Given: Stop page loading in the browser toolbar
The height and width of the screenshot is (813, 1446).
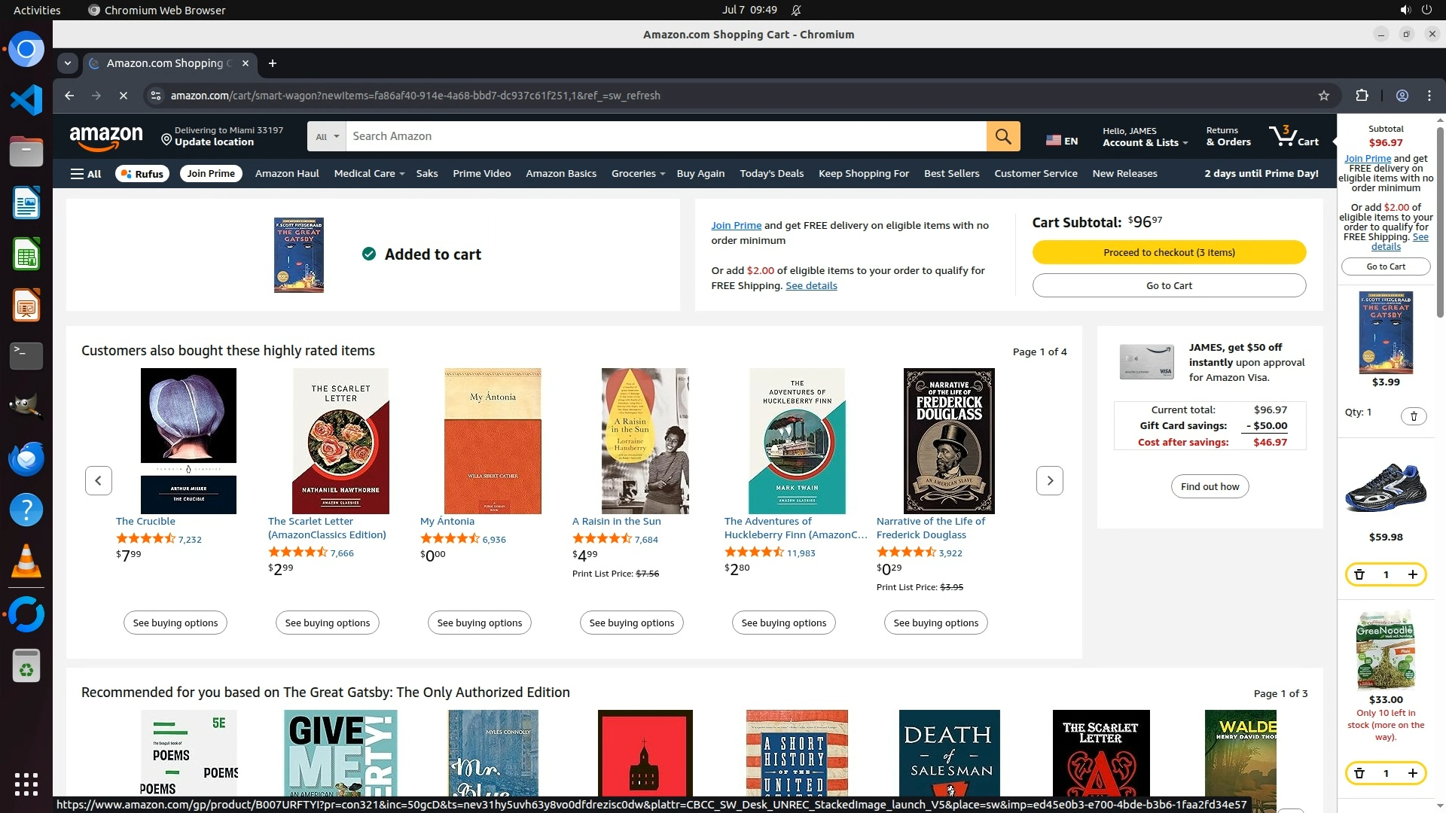Looking at the screenshot, I should [x=124, y=96].
